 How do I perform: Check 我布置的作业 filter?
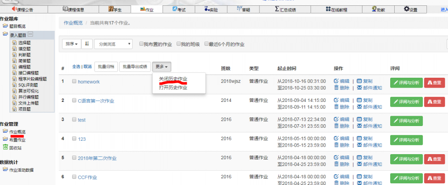coord(141,44)
